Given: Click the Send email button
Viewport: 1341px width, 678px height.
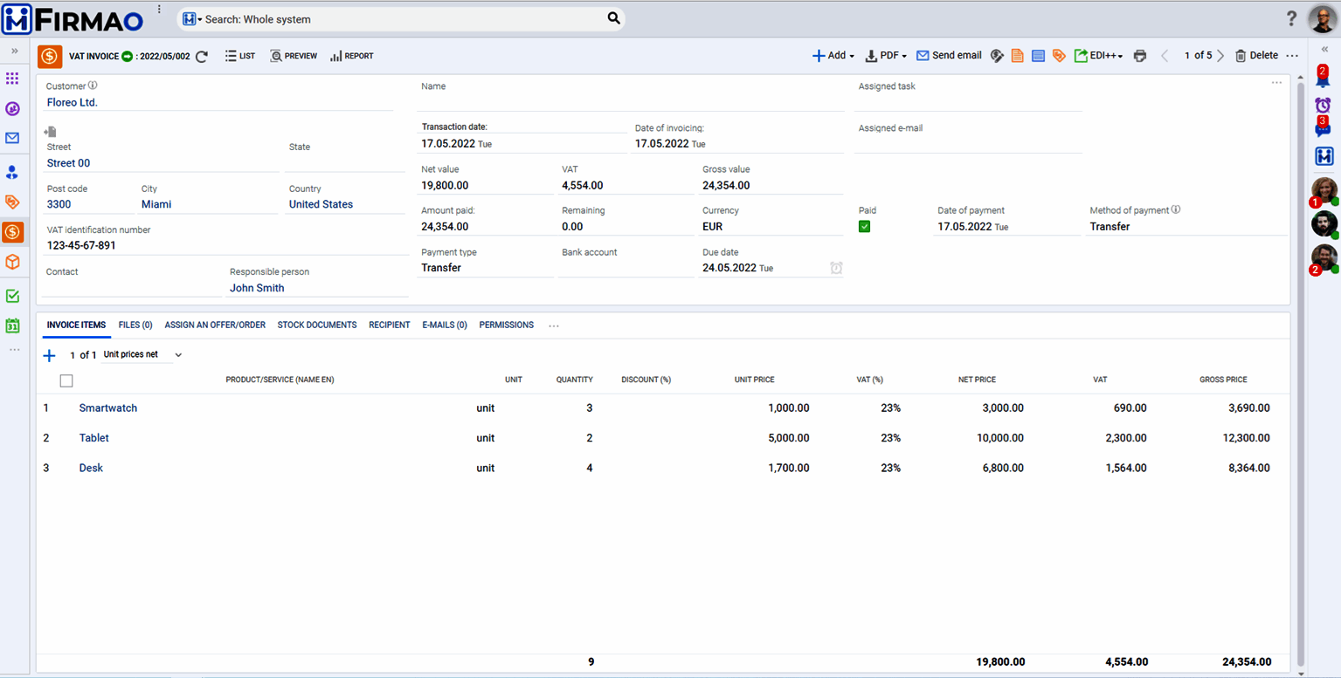Looking at the screenshot, I should point(949,56).
